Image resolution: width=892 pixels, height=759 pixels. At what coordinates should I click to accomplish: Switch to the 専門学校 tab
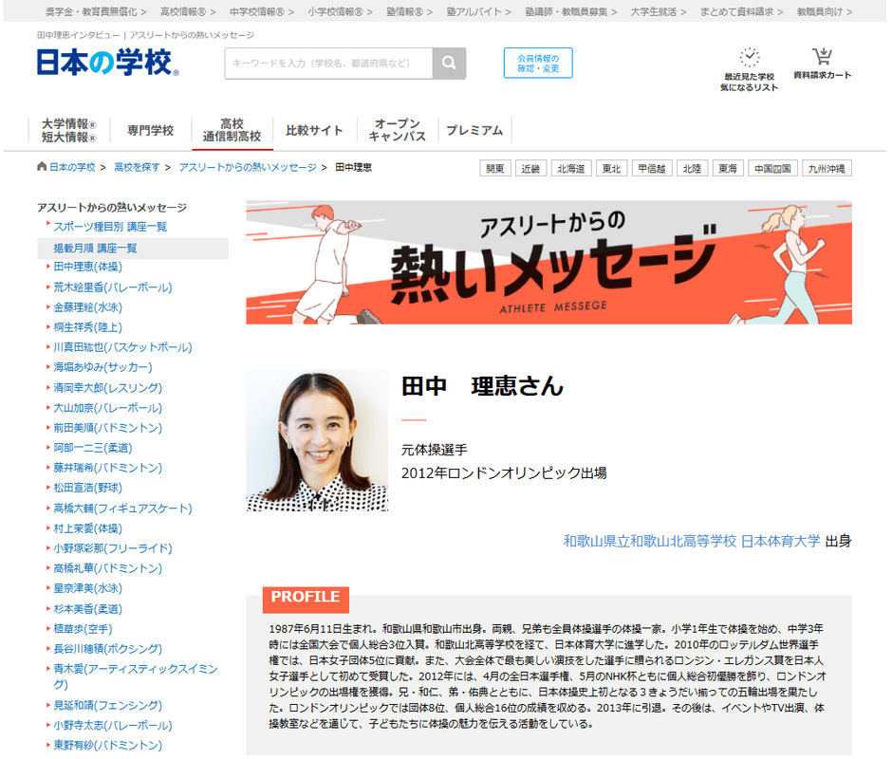coord(151,131)
